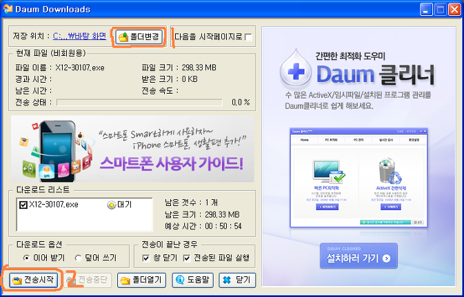The image size is (464, 297).
Task: Click 받은 크기 0 KB value
Action: point(190,79)
